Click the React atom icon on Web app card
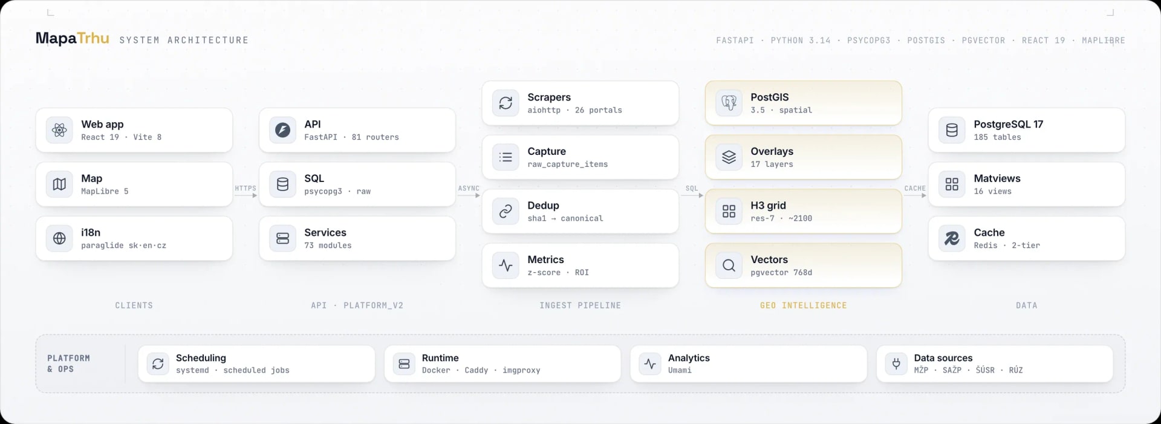 click(59, 130)
